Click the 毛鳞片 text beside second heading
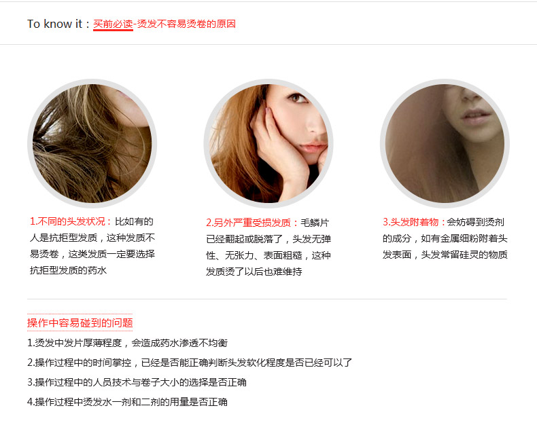Screen dimensions: 537x444 (x=315, y=223)
